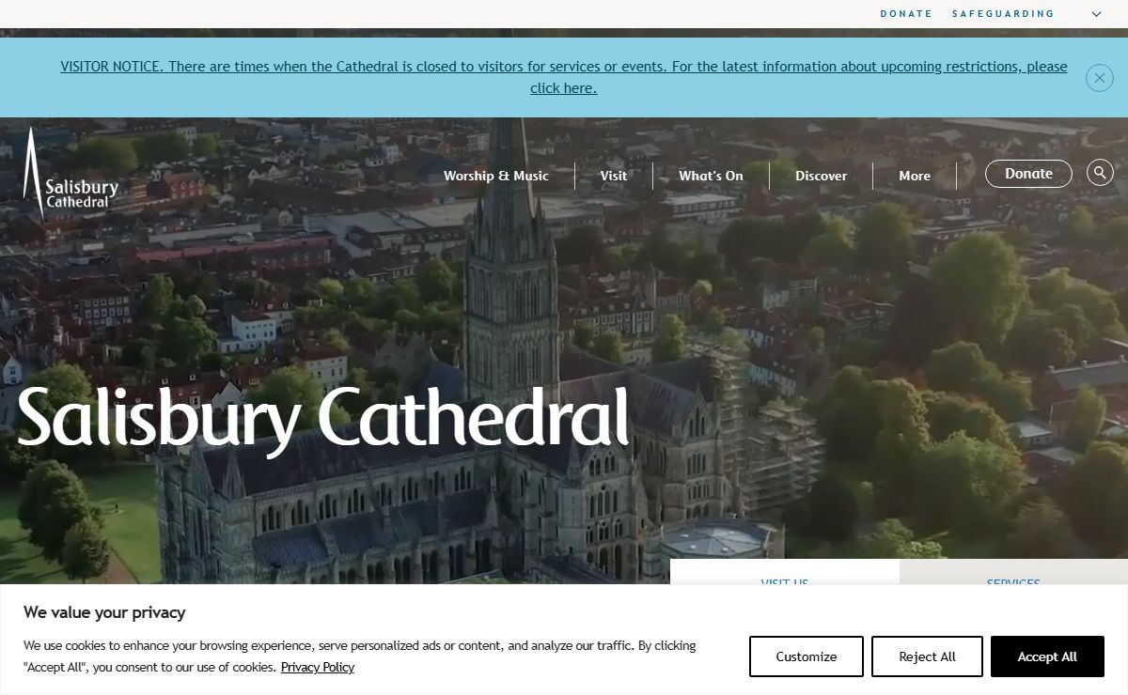Viewport: 1128px width, 695px height.
Task: Choose the Discover navigation item
Action: pyautogui.click(x=821, y=176)
